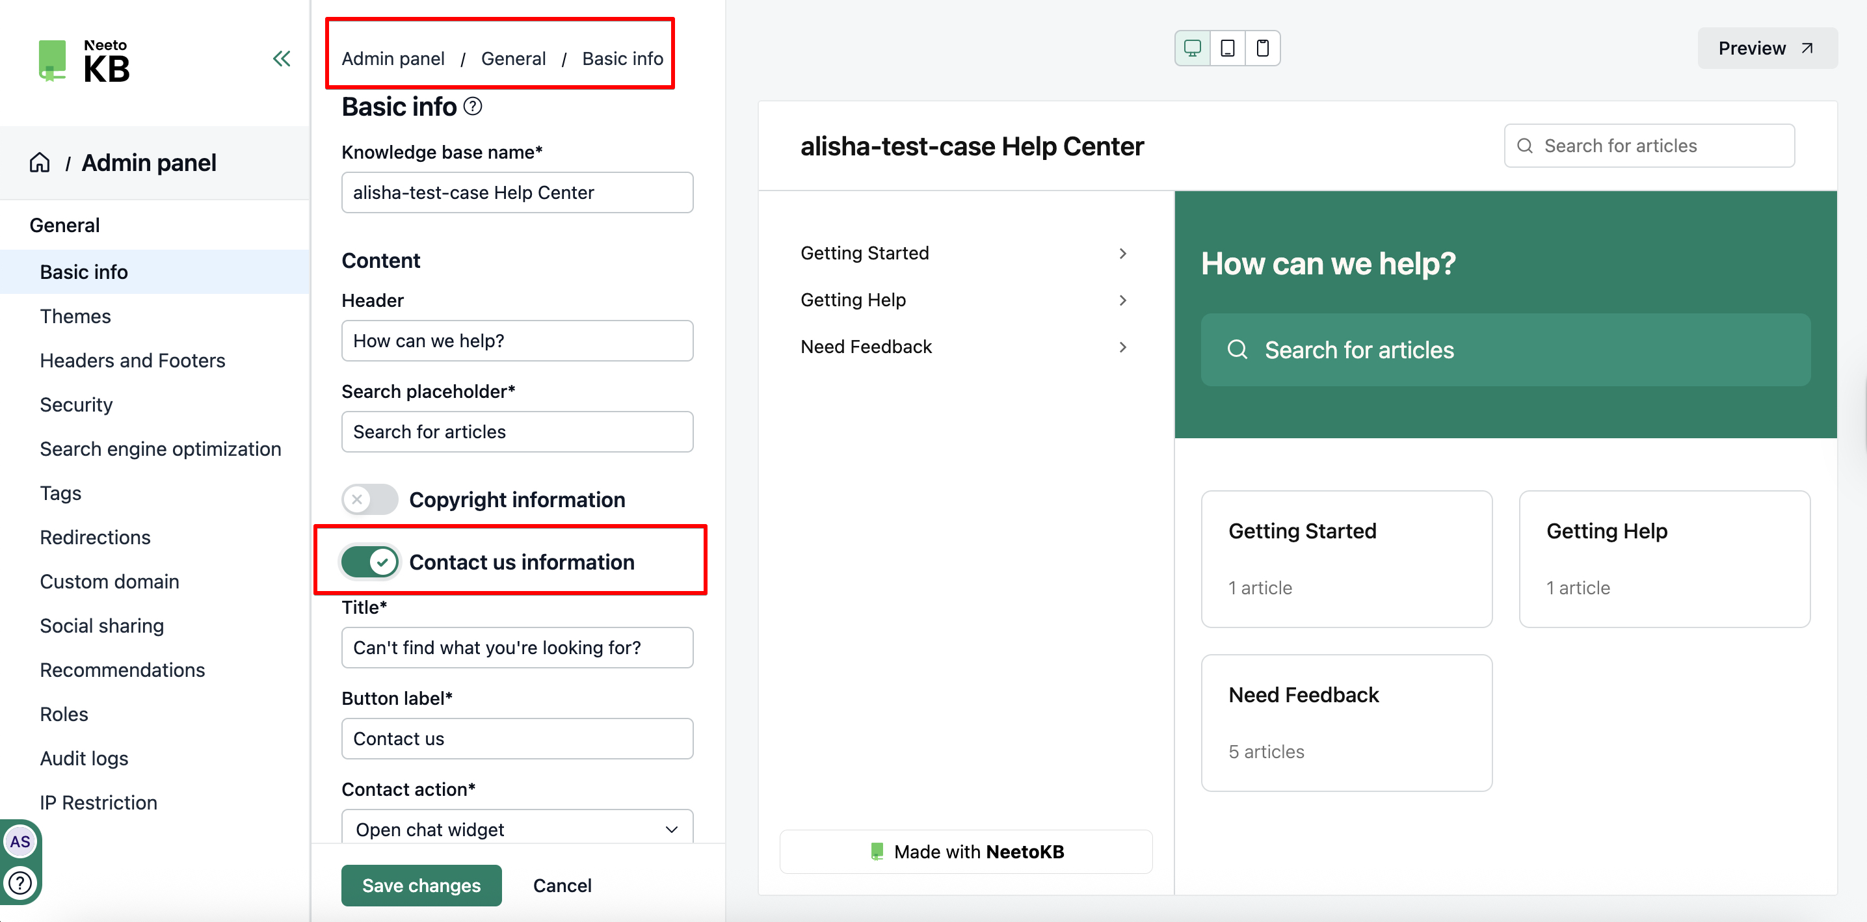Click Getting Started in preview sidebar

[865, 253]
